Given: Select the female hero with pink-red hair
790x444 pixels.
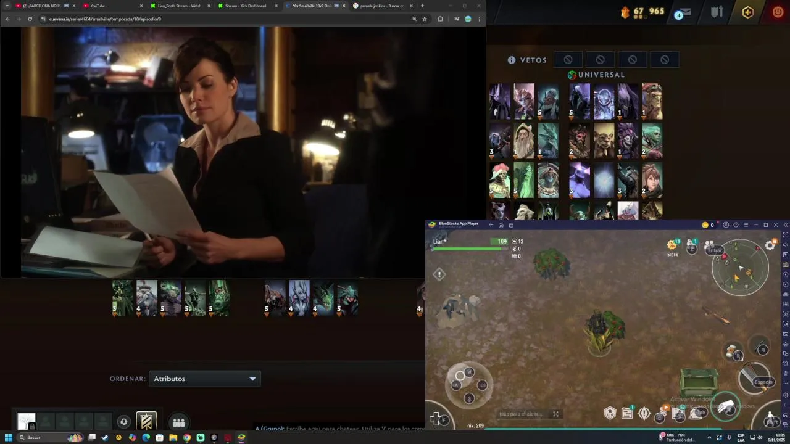Looking at the screenshot, I should (500, 179).
